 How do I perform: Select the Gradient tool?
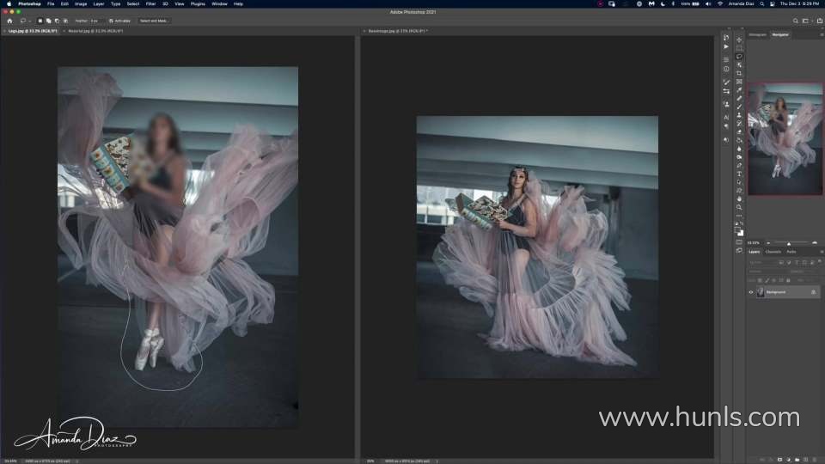click(x=739, y=140)
